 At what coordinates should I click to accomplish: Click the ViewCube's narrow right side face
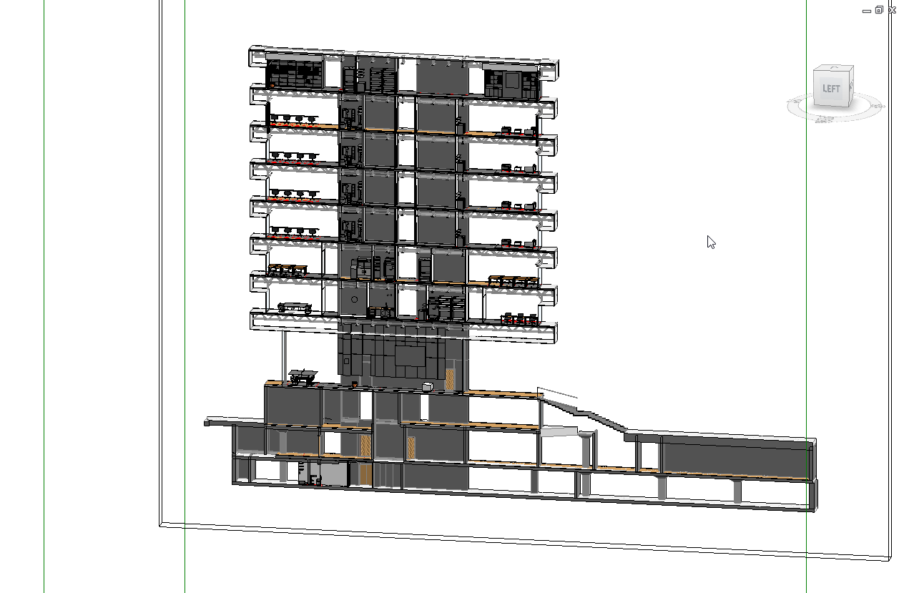point(850,87)
